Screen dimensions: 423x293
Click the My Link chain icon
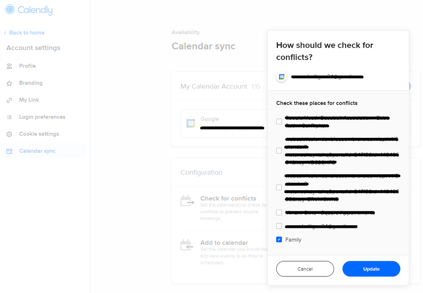coord(9,100)
